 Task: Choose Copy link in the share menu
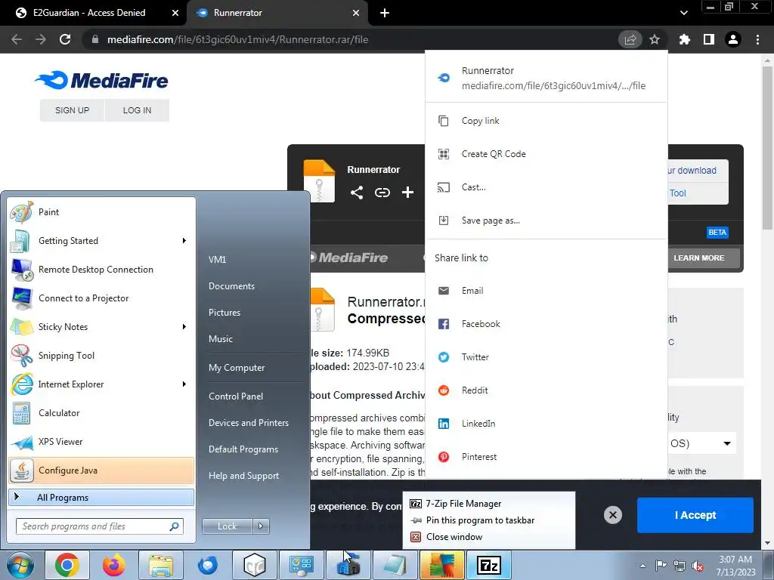[x=546, y=121]
